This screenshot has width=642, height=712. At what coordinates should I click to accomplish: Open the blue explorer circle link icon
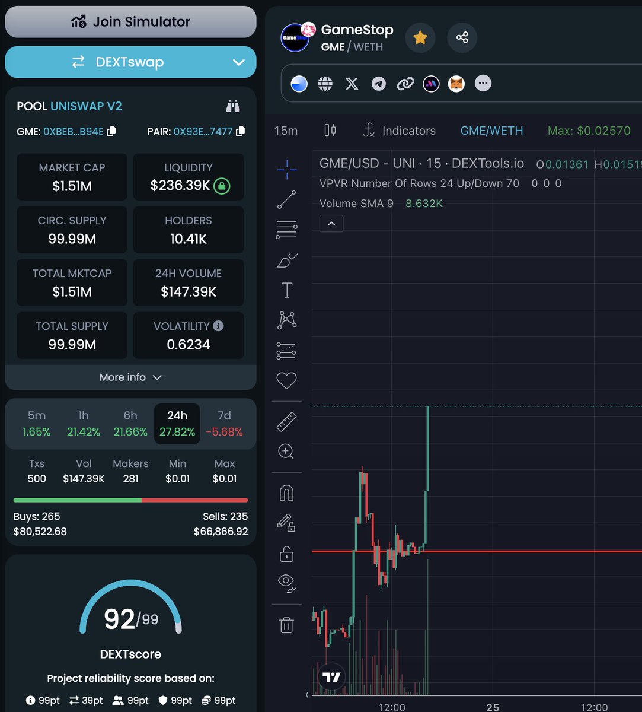[299, 84]
